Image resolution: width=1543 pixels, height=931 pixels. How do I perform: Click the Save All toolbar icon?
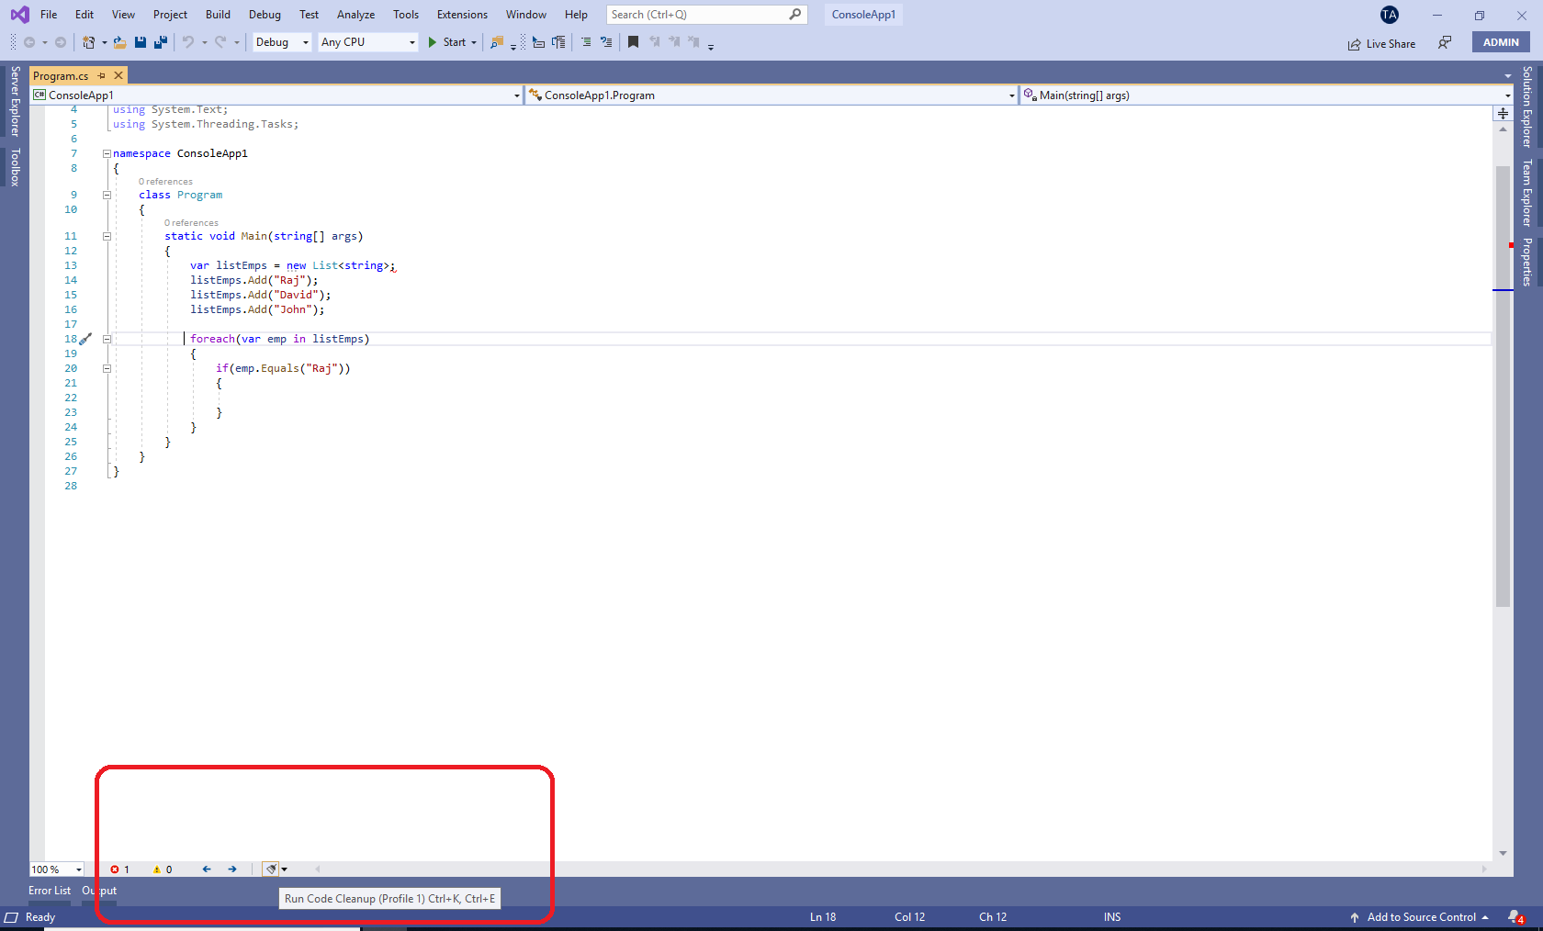pyautogui.click(x=161, y=42)
